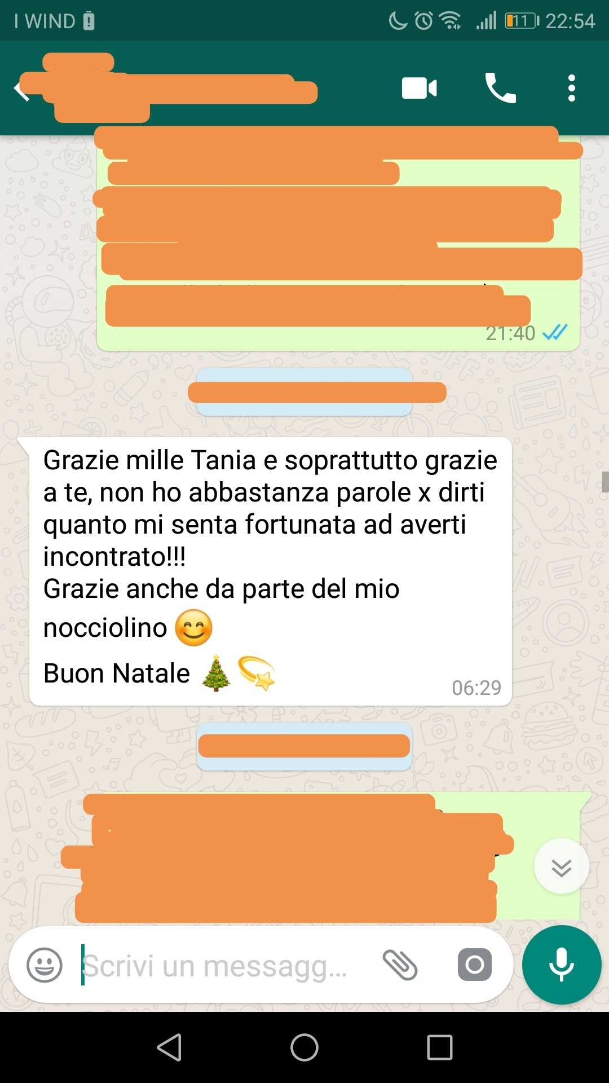The height and width of the screenshot is (1083, 609).
Task: Tap the paperclip attachment icon
Action: pyautogui.click(x=400, y=965)
